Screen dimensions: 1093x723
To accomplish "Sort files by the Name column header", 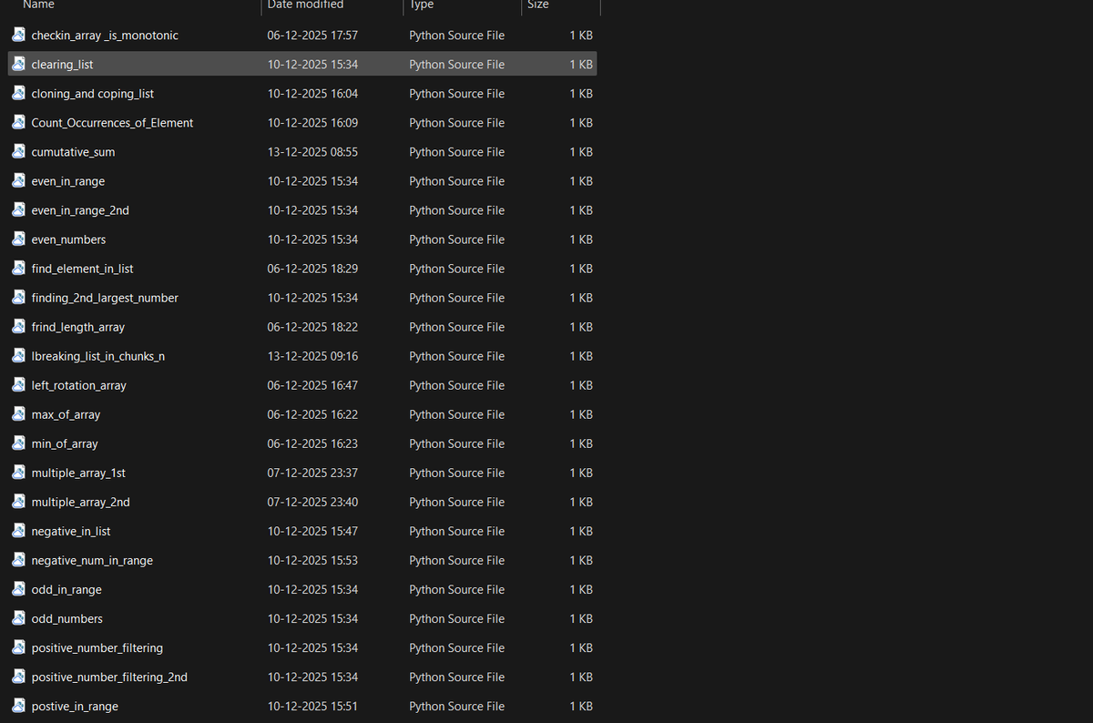I will pyautogui.click(x=38, y=5).
